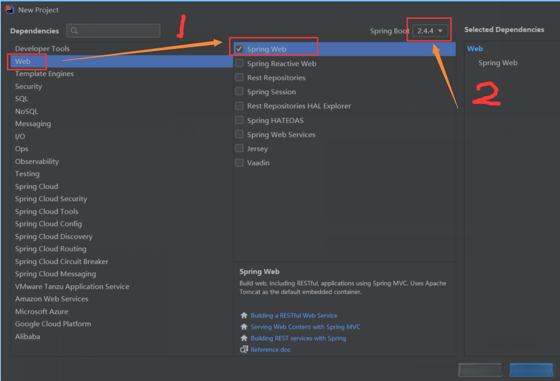Focus the Dependencies search field
560x381 pixels.
(x=118, y=30)
